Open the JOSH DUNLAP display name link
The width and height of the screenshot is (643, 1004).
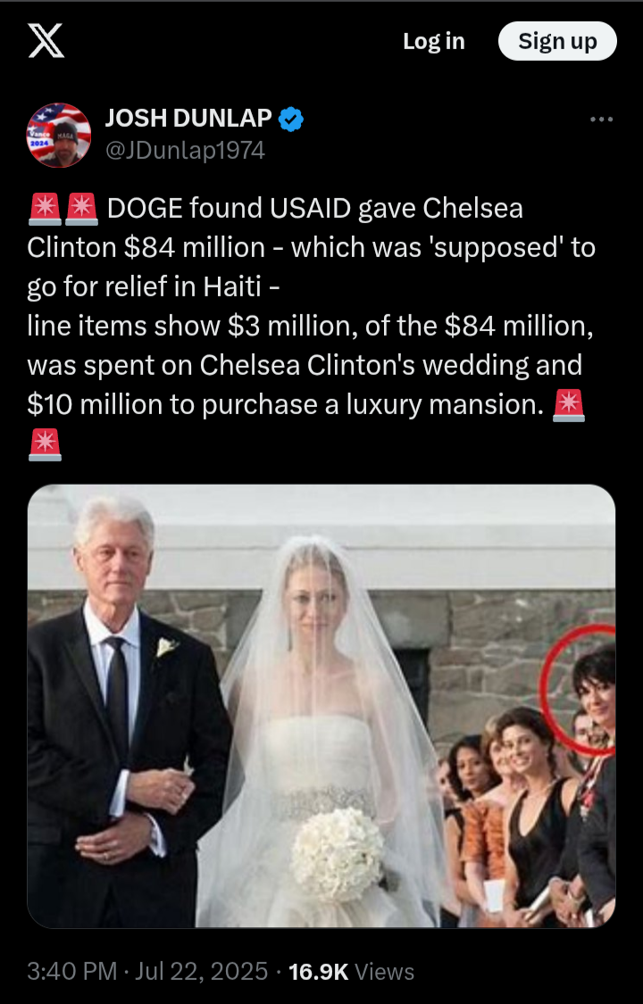[x=188, y=119]
